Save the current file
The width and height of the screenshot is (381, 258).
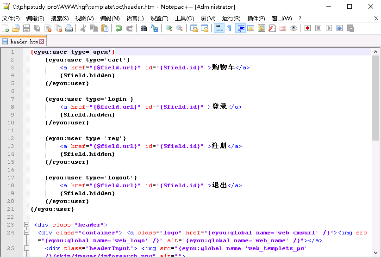pos(26,28)
